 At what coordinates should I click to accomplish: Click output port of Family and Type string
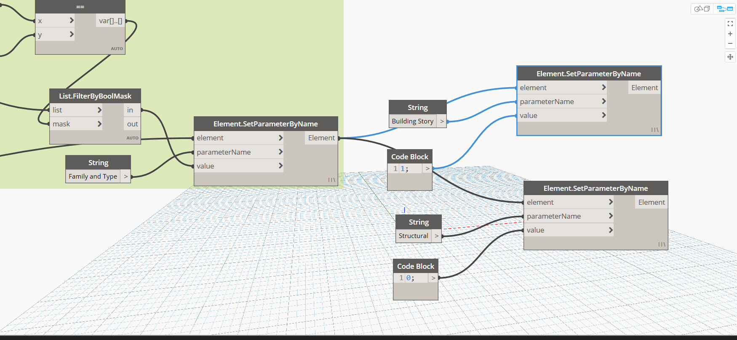[126, 177]
